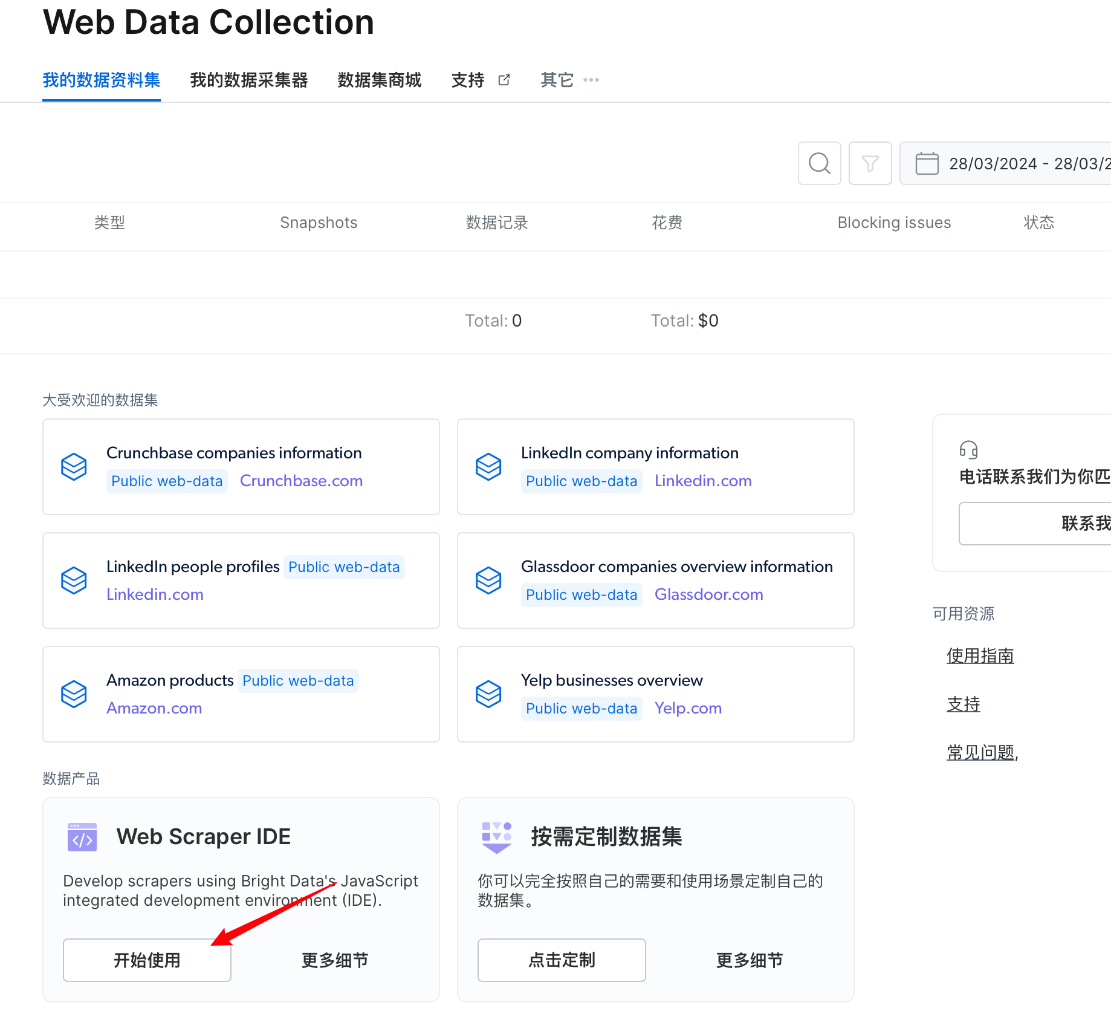This screenshot has width=1111, height=1011.
Task: Click the 花费 column header
Action: pyautogui.click(x=667, y=223)
